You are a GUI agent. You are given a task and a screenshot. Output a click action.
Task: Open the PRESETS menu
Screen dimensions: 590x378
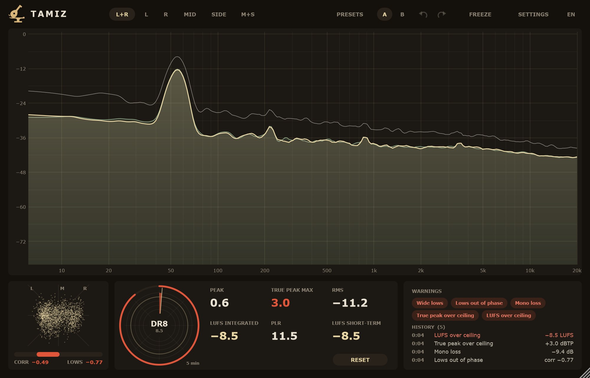[x=350, y=14]
